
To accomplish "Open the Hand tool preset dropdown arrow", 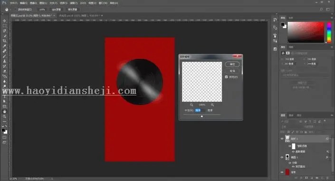I will pyautogui.click(x=10, y=10).
